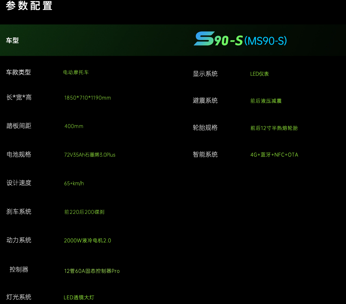Select the 400mm spacing value
This screenshot has height=304, width=346.
coord(74,126)
